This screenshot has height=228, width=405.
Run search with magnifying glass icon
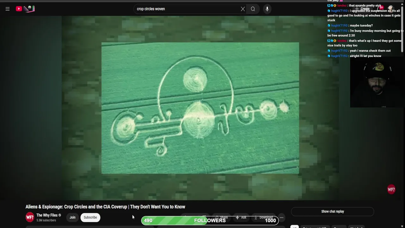click(253, 9)
